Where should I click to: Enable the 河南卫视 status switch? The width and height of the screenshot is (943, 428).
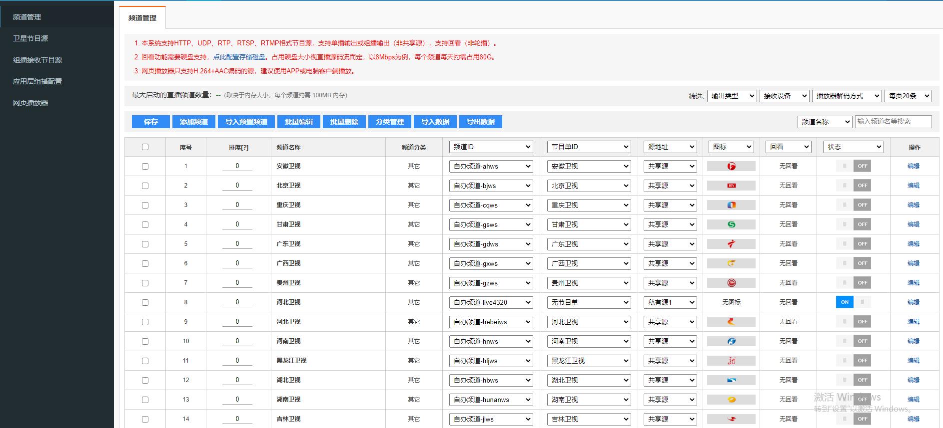pyautogui.click(x=854, y=341)
